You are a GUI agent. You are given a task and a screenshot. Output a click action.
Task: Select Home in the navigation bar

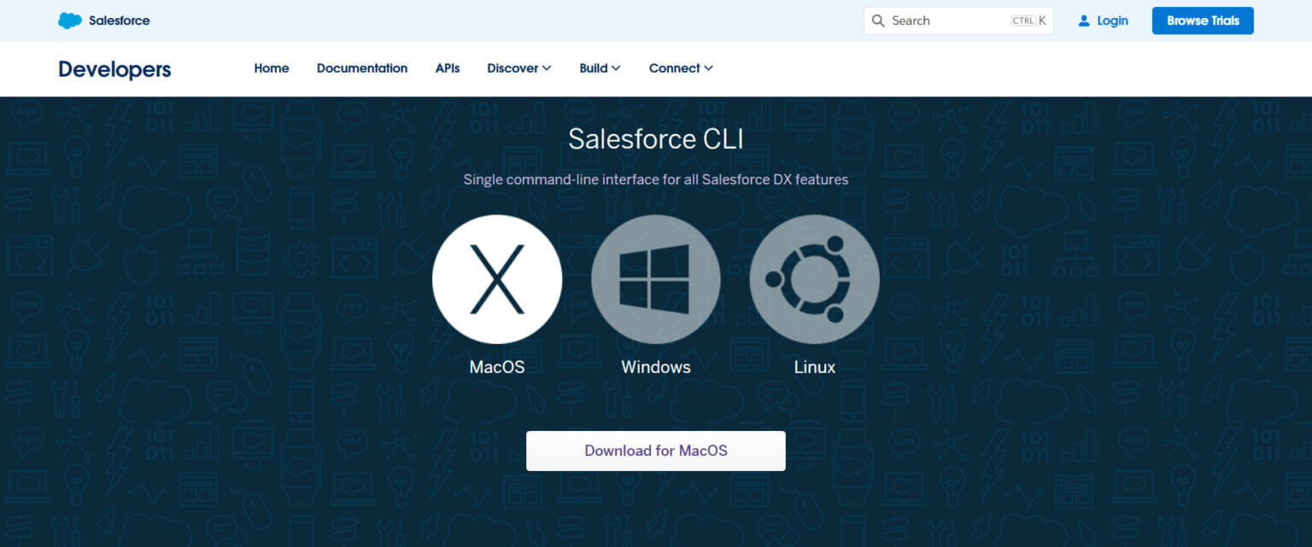tap(271, 68)
